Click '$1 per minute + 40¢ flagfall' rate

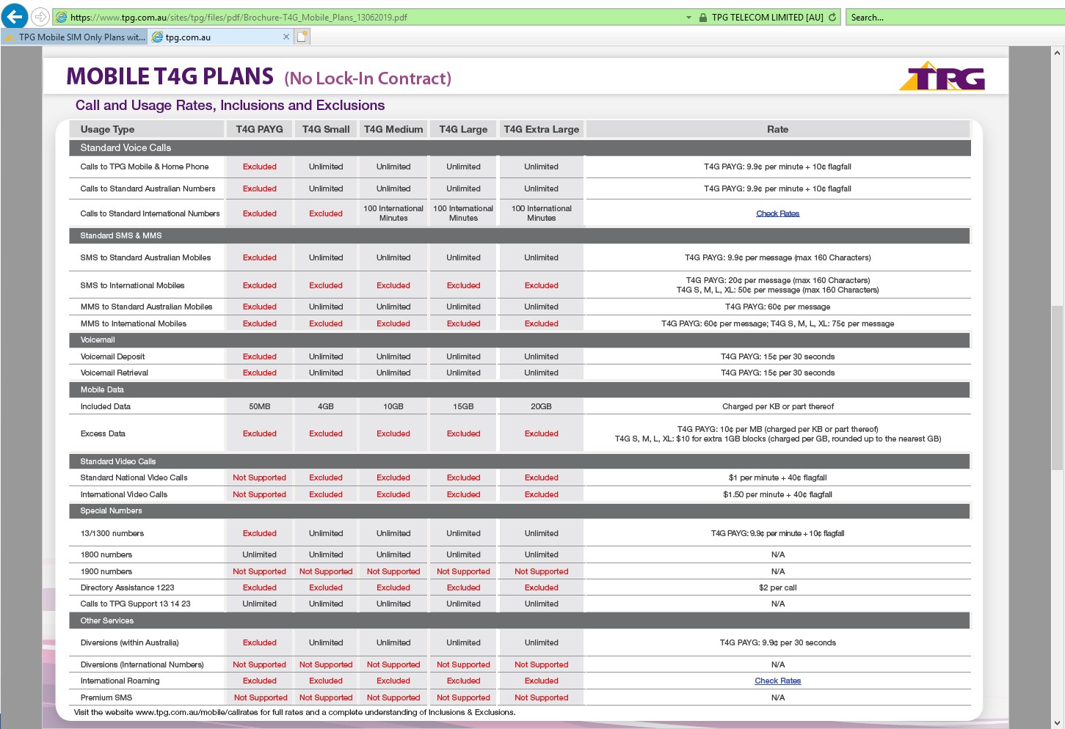777,477
